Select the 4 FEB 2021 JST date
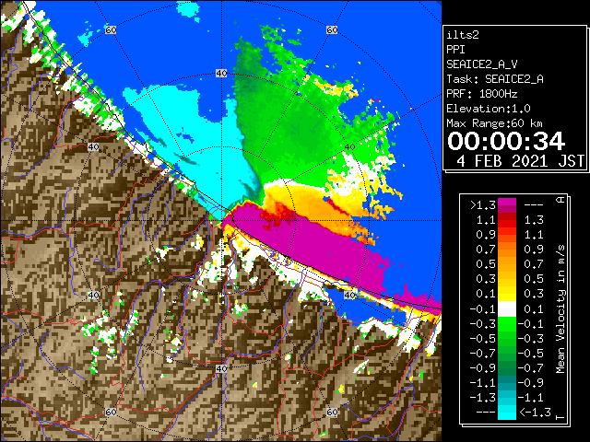 [x=521, y=161]
